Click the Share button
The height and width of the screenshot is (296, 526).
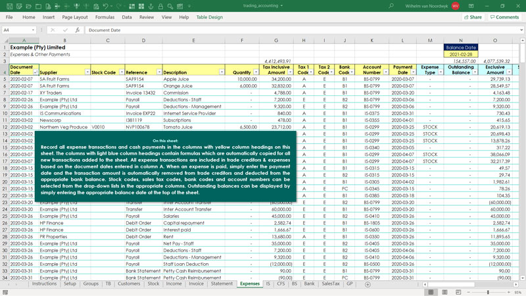pos(473,17)
